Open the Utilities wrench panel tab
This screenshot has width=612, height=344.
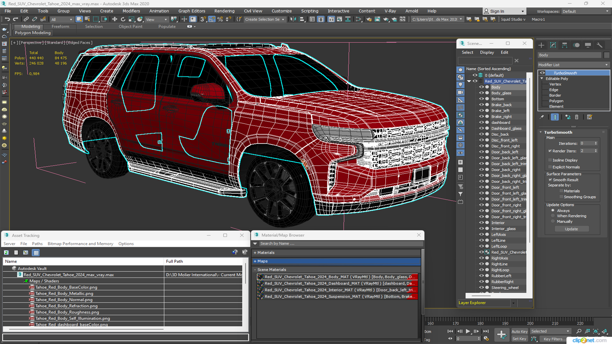(600, 45)
